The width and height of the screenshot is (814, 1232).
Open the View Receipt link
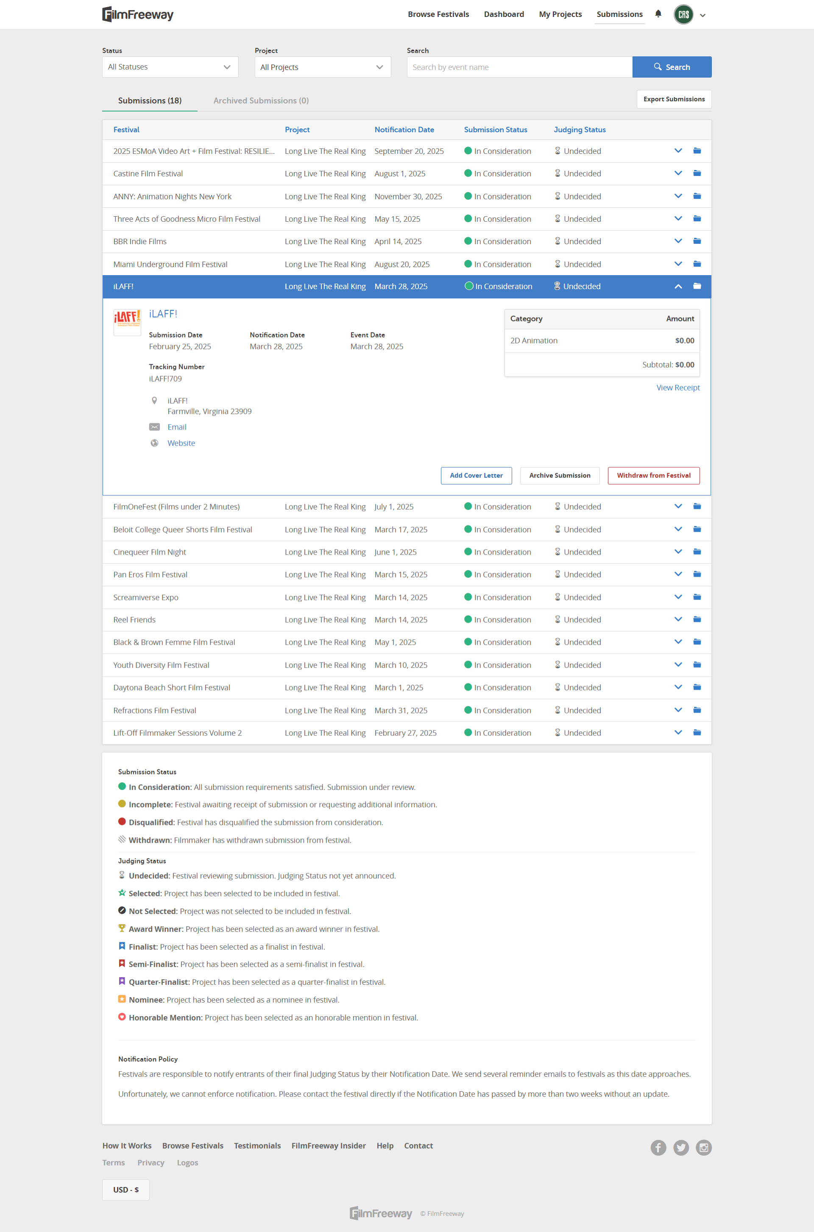pos(677,388)
